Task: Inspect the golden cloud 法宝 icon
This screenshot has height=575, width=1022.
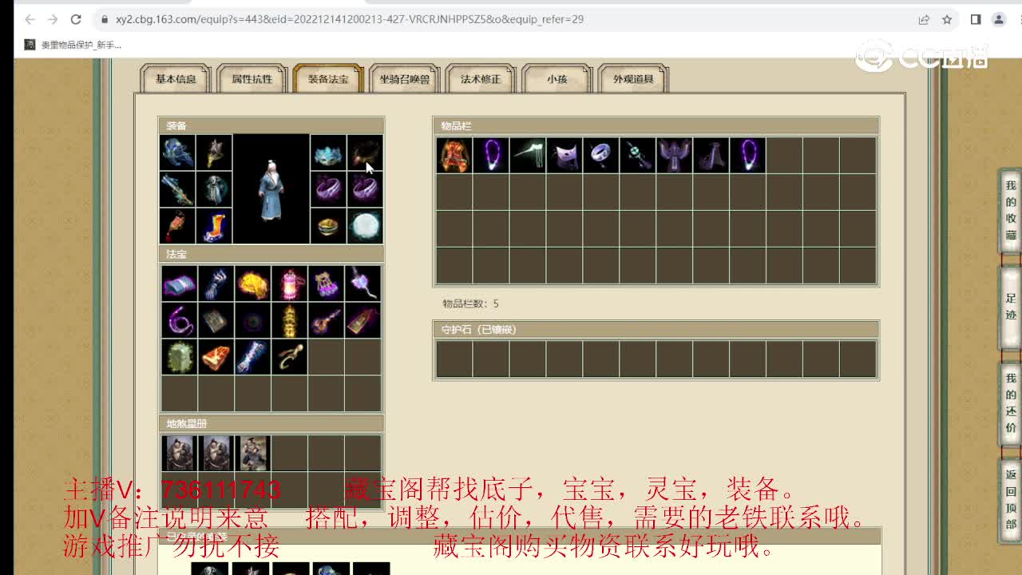Action: point(252,284)
